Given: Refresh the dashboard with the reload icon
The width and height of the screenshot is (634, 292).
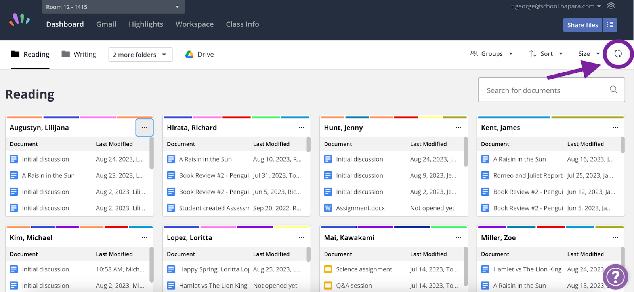Looking at the screenshot, I should (x=618, y=54).
